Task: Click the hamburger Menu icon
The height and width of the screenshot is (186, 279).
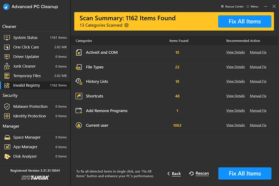Action: coord(248,6)
